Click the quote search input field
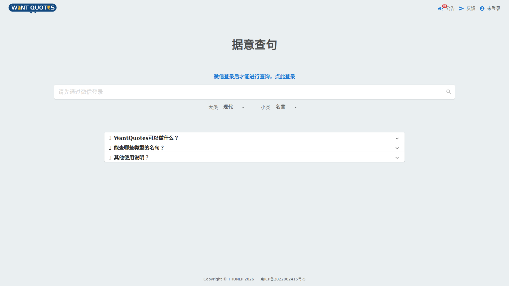Image resolution: width=509 pixels, height=286 pixels. coord(249,92)
